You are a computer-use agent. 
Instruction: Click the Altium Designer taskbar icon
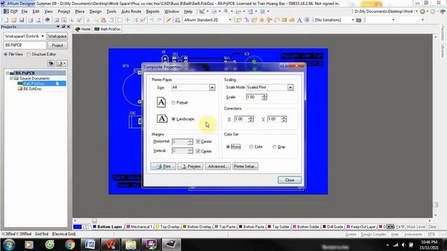click(x=171, y=245)
